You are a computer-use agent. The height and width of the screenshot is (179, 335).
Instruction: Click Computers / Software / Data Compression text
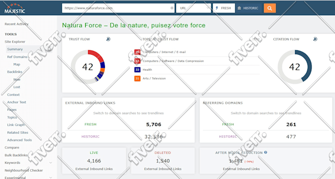point(173,61)
